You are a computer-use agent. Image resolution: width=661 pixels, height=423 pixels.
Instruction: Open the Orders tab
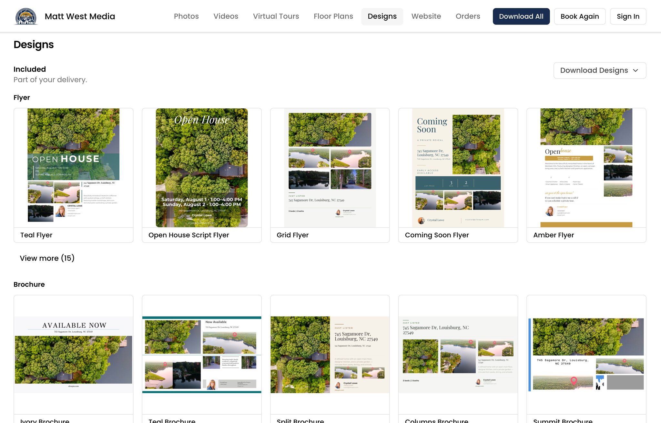click(x=468, y=16)
